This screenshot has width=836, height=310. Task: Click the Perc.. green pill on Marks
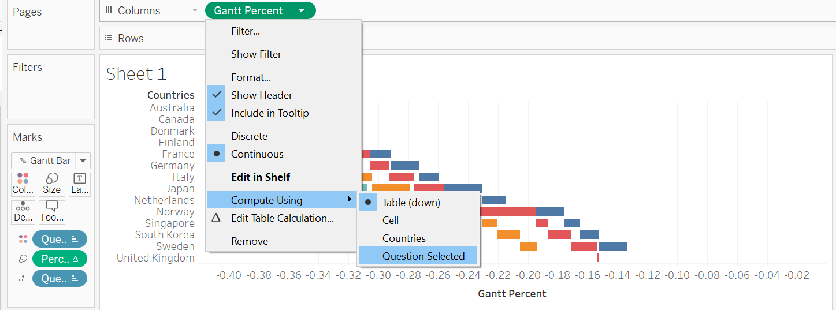[60, 259]
